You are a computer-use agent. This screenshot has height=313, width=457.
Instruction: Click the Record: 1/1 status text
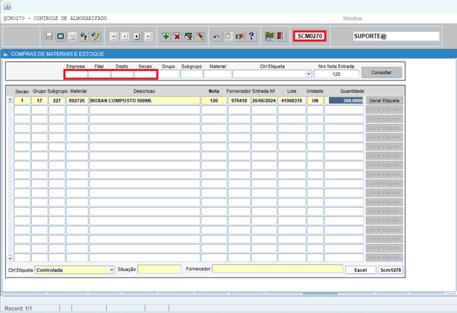click(18, 308)
